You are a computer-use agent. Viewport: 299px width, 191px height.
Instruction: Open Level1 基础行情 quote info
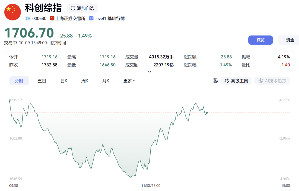(x=109, y=18)
